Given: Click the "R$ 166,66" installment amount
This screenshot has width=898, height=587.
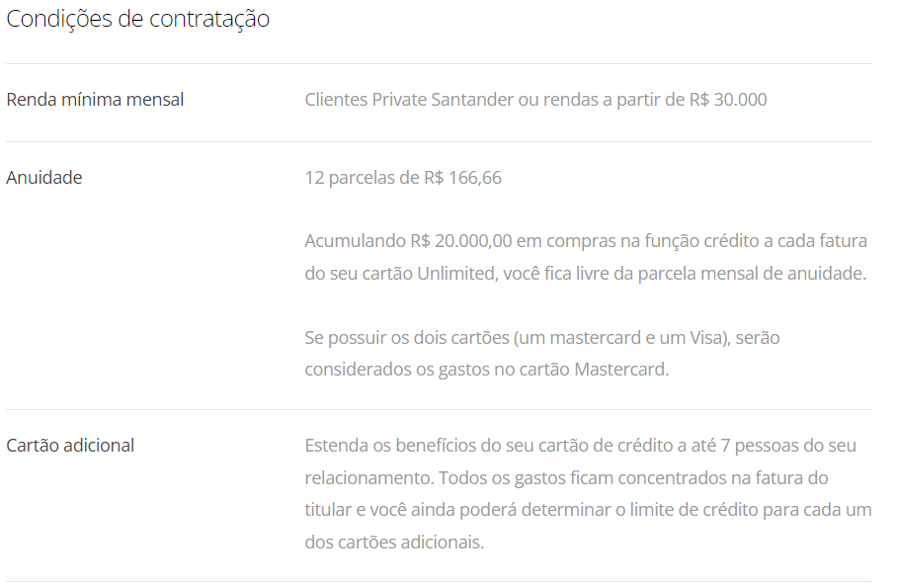Looking at the screenshot, I should (462, 178).
